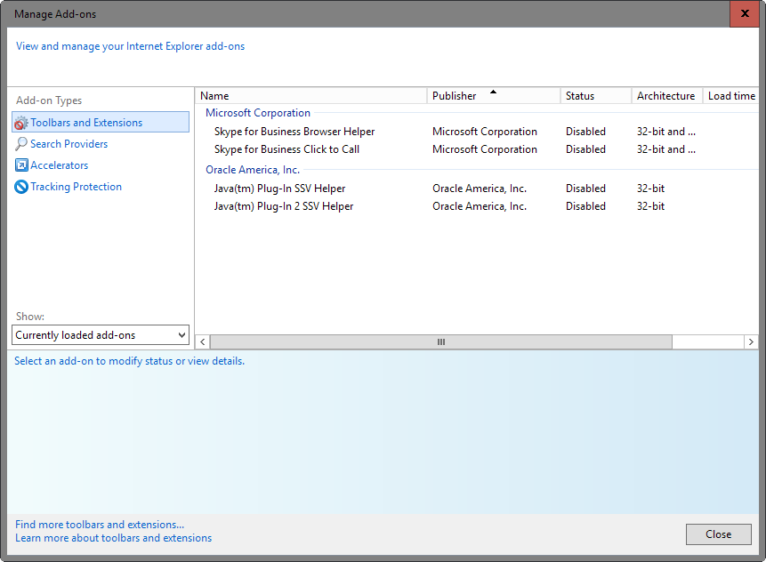Sort list by Load time column header
Image resolution: width=766 pixels, height=562 pixels.
pyautogui.click(x=730, y=96)
